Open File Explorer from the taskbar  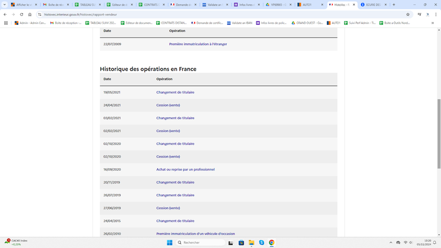tap(251, 242)
